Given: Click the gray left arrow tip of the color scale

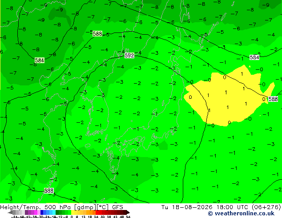Looking at the screenshot, I should 10,213.
